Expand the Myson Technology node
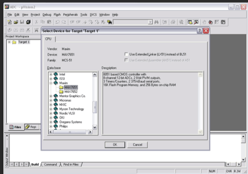Viewport: 248px width, 174px height. coord(51,109)
